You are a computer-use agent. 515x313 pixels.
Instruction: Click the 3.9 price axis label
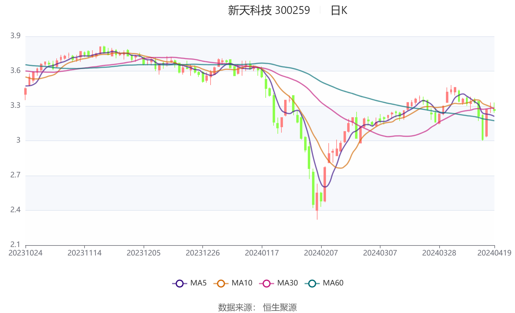(15, 36)
